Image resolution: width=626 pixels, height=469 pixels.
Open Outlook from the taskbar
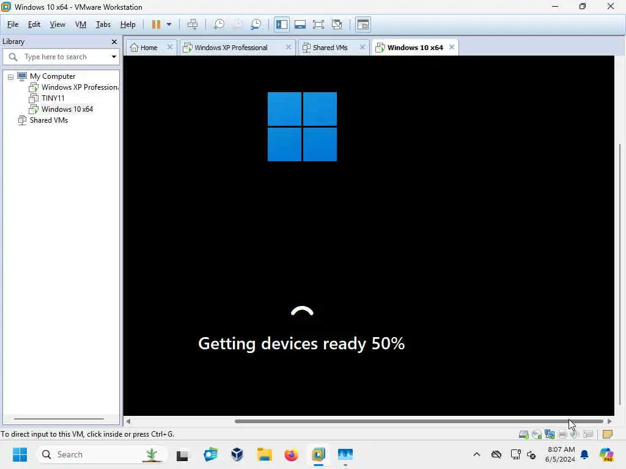click(x=210, y=454)
